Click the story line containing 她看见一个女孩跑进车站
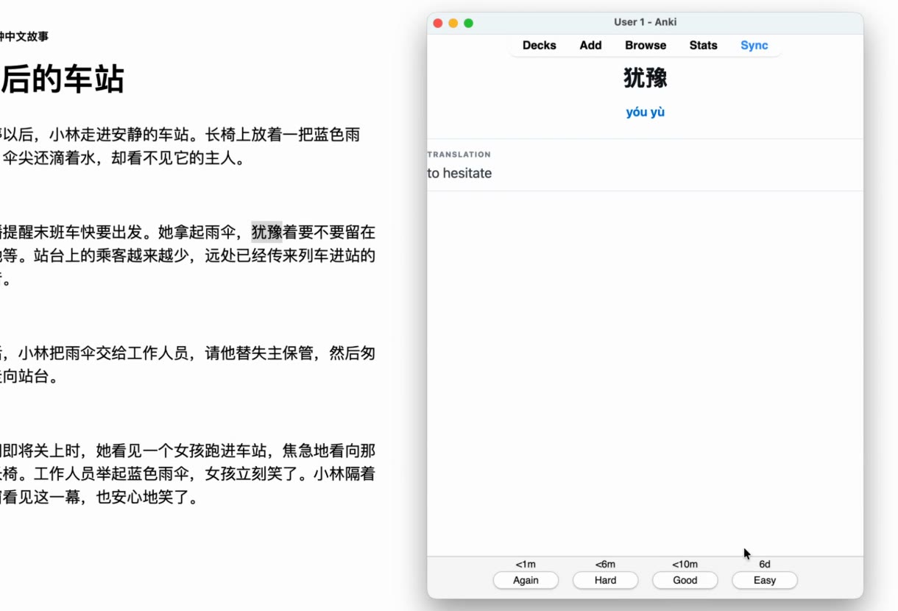 [188, 451]
